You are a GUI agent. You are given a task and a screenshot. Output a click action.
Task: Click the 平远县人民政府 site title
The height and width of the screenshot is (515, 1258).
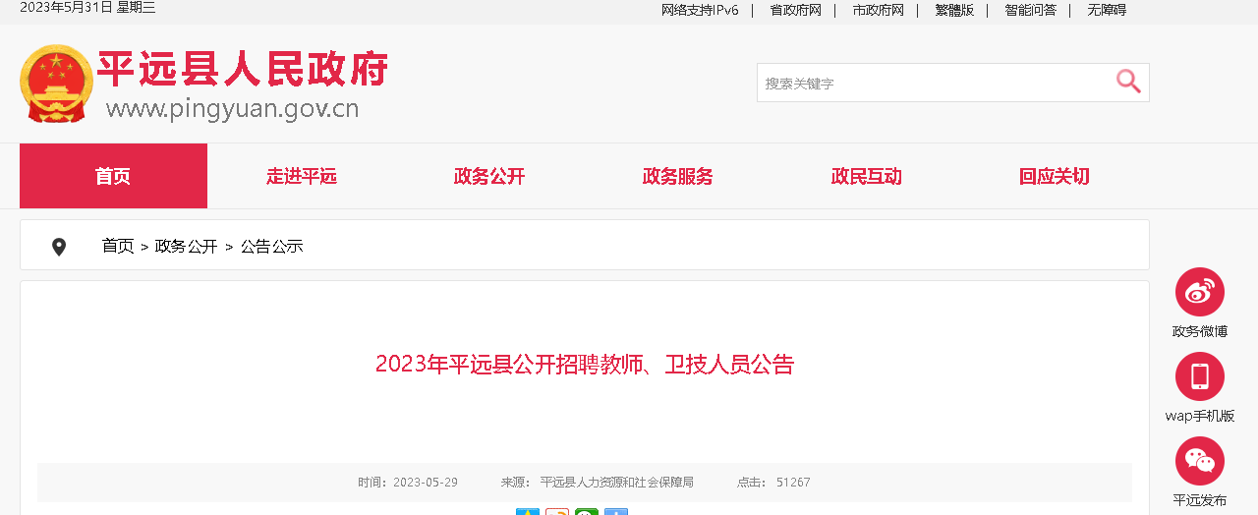243,69
